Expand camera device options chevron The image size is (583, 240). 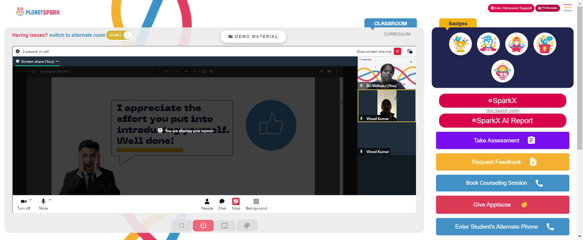pyautogui.click(x=30, y=200)
